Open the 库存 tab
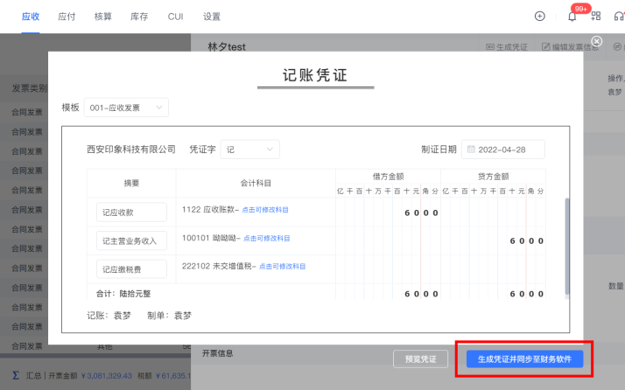The height and width of the screenshot is (390, 625). pos(139,17)
